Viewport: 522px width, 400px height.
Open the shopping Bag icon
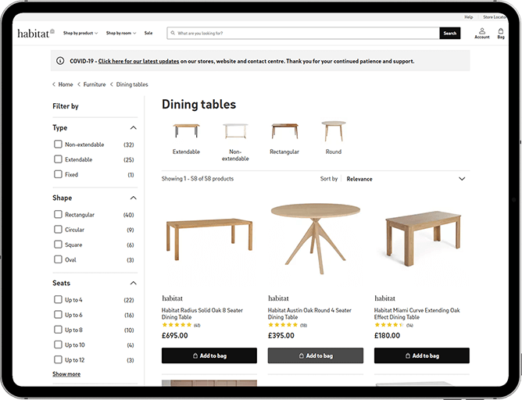pyautogui.click(x=501, y=34)
